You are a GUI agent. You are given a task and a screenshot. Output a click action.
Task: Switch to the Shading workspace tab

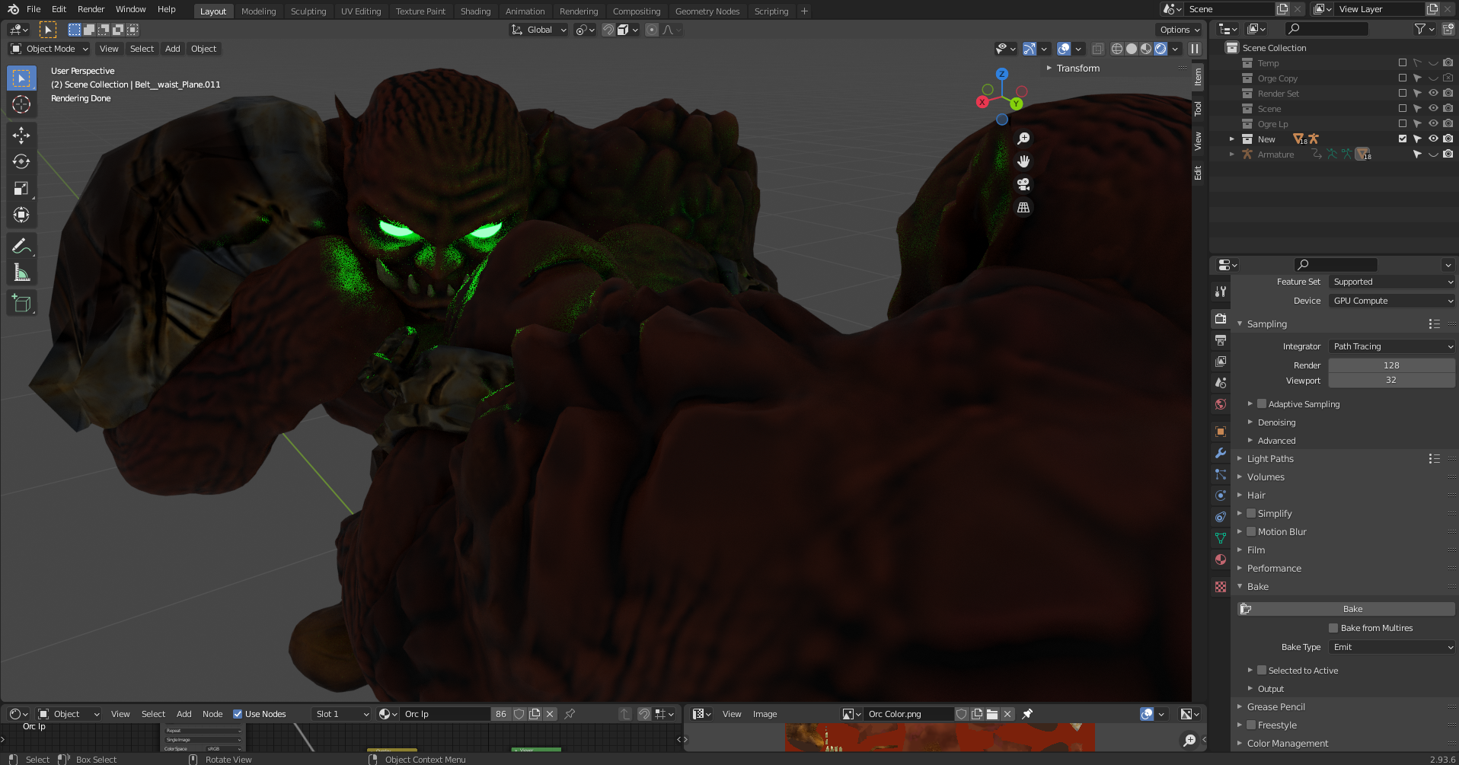tap(475, 11)
